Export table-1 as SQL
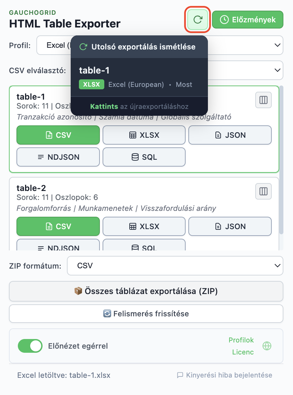Image resolution: width=293 pixels, height=395 pixels. tap(144, 157)
